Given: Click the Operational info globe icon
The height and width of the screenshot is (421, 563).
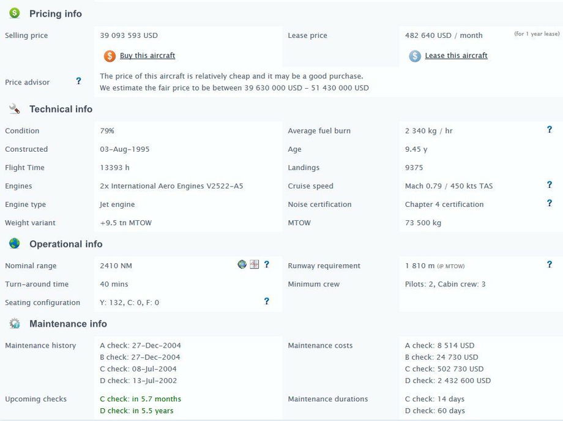Looking at the screenshot, I should (x=15, y=244).
